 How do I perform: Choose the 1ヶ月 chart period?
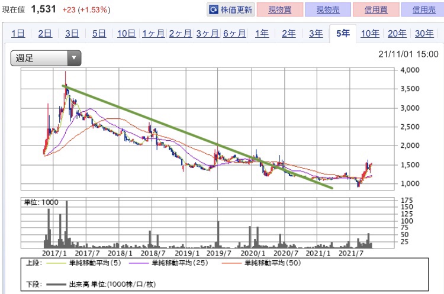153,34
